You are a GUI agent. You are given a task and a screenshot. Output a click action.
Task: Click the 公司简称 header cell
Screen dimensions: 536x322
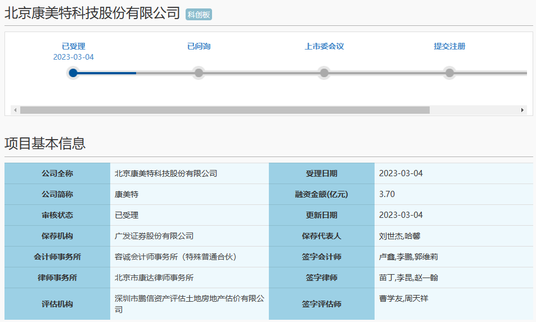coord(57,194)
